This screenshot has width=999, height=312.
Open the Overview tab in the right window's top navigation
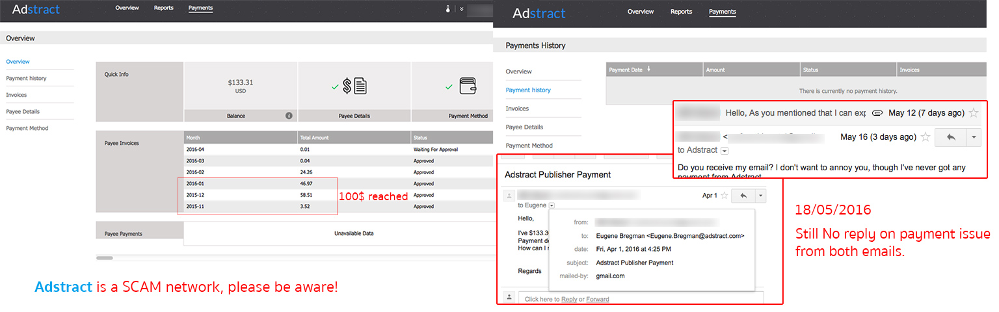[641, 12]
